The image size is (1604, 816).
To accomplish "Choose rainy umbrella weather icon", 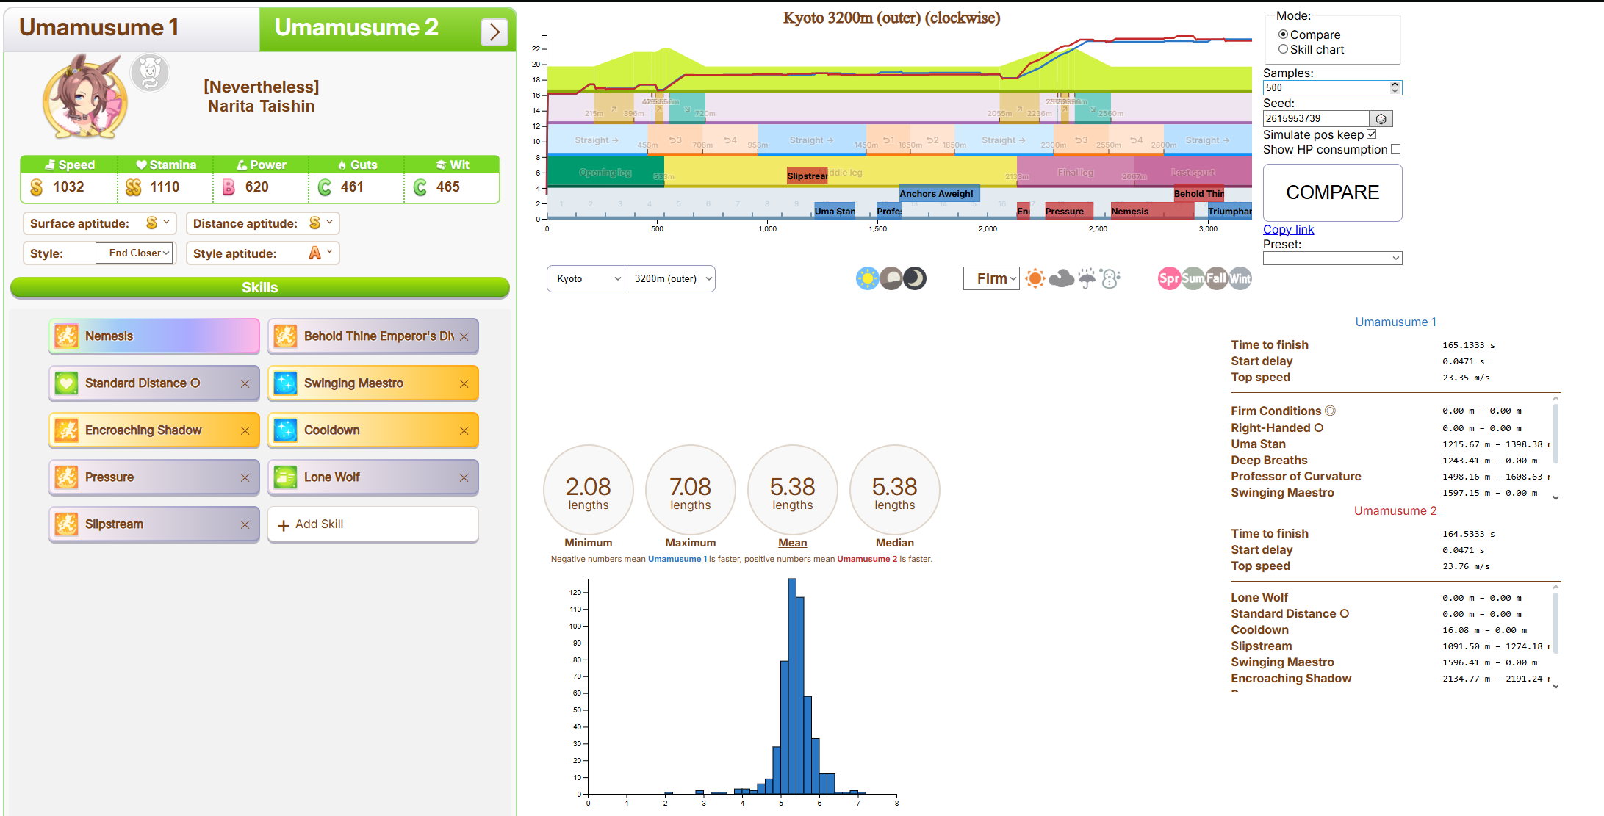I will pos(1087,278).
